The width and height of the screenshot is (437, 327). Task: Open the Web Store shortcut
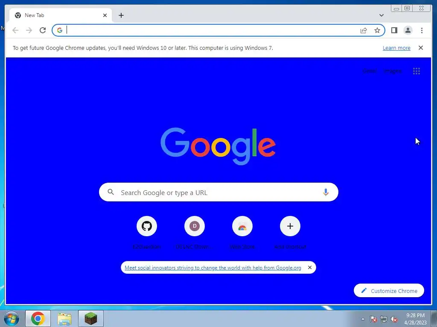pyautogui.click(x=242, y=226)
